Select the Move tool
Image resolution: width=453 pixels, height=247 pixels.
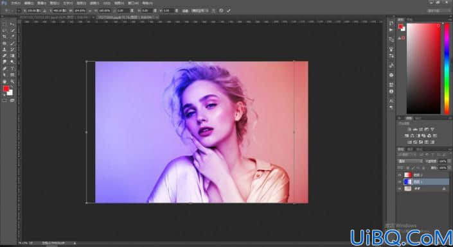(12, 24)
